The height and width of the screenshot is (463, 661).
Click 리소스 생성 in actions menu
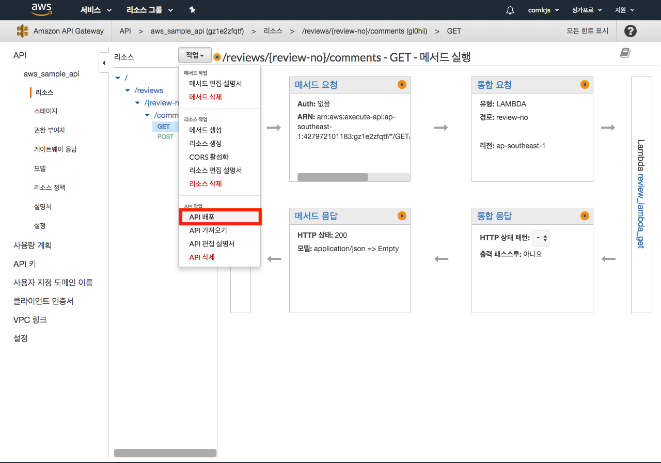pos(205,143)
